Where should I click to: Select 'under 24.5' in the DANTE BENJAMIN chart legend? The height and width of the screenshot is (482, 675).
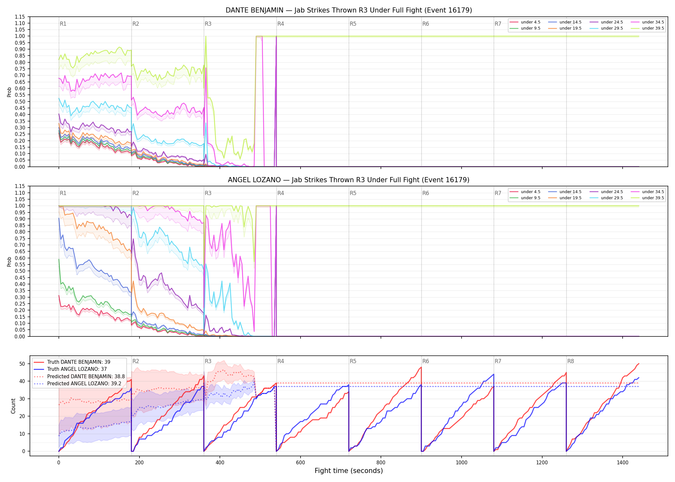click(606, 22)
